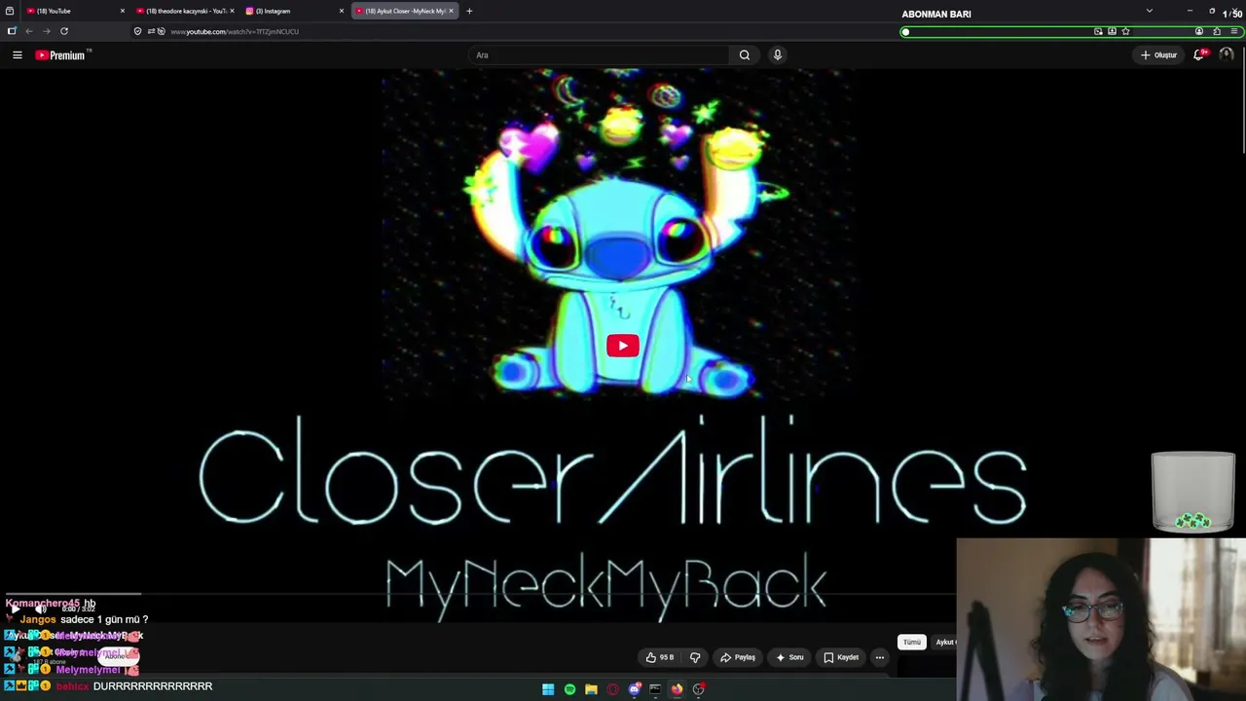Start voice search with the microphone icon
Image resolution: width=1246 pixels, height=701 pixels.
(777, 55)
